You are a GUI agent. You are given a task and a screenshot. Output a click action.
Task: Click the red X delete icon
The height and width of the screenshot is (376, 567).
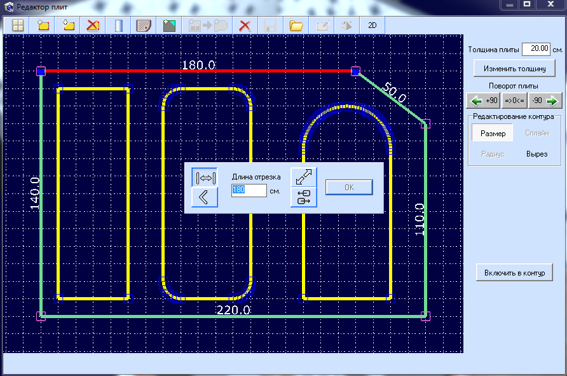(x=244, y=26)
